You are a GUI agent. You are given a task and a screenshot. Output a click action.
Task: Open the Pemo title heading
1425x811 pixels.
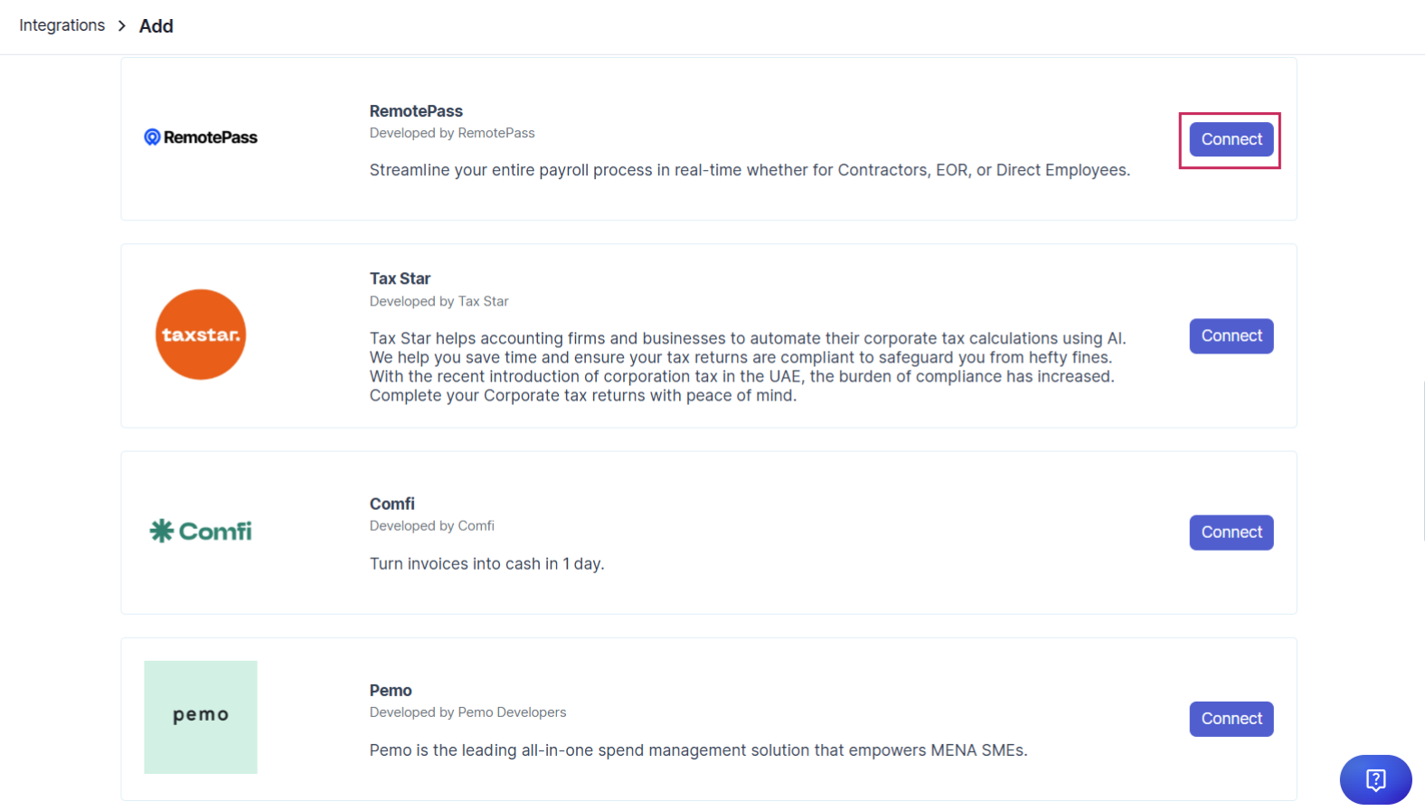[391, 691]
